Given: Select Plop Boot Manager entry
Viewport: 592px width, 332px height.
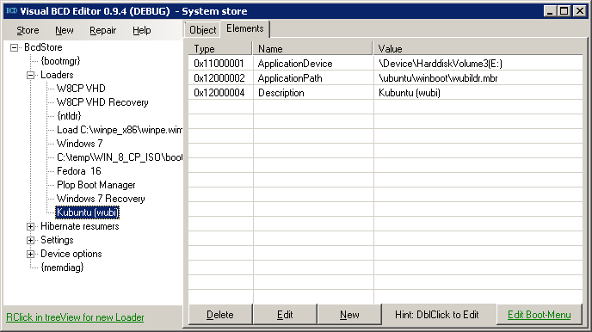Looking at the screenshot, I should [96, 185].
